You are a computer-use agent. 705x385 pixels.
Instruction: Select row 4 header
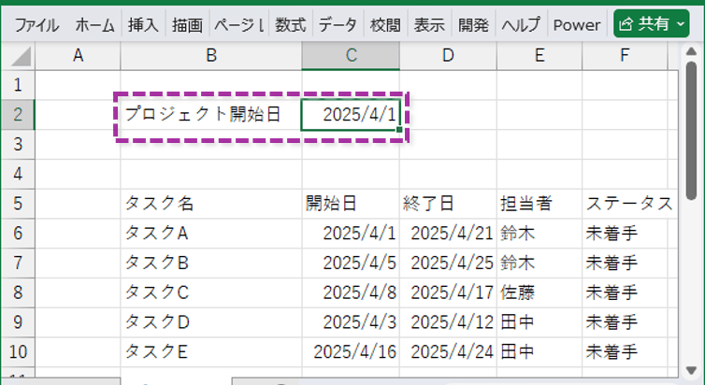tap(18, 174)
